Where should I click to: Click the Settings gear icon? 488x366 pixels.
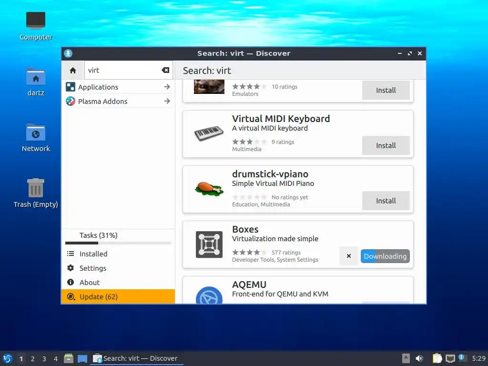[x=71, y=268]
